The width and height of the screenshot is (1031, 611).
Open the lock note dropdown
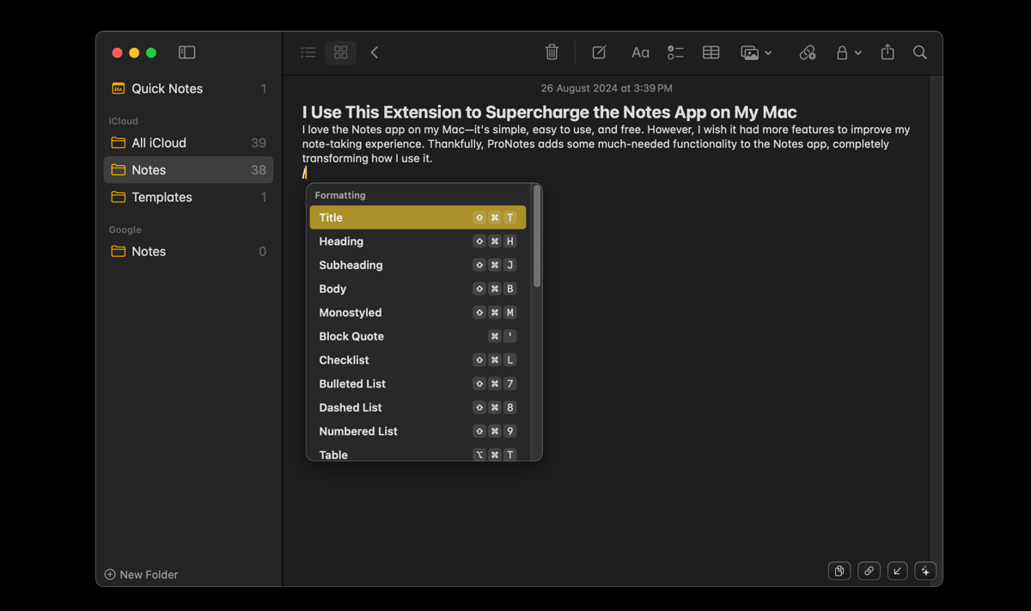point(848,52)
